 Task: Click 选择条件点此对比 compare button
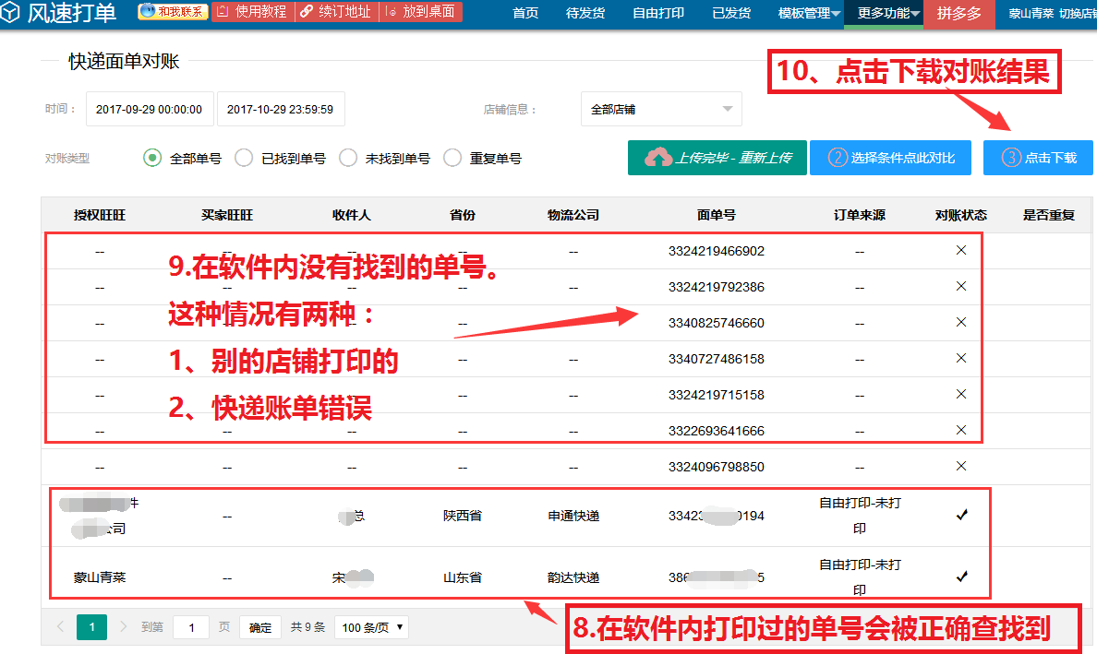click(x=890, y=158)
